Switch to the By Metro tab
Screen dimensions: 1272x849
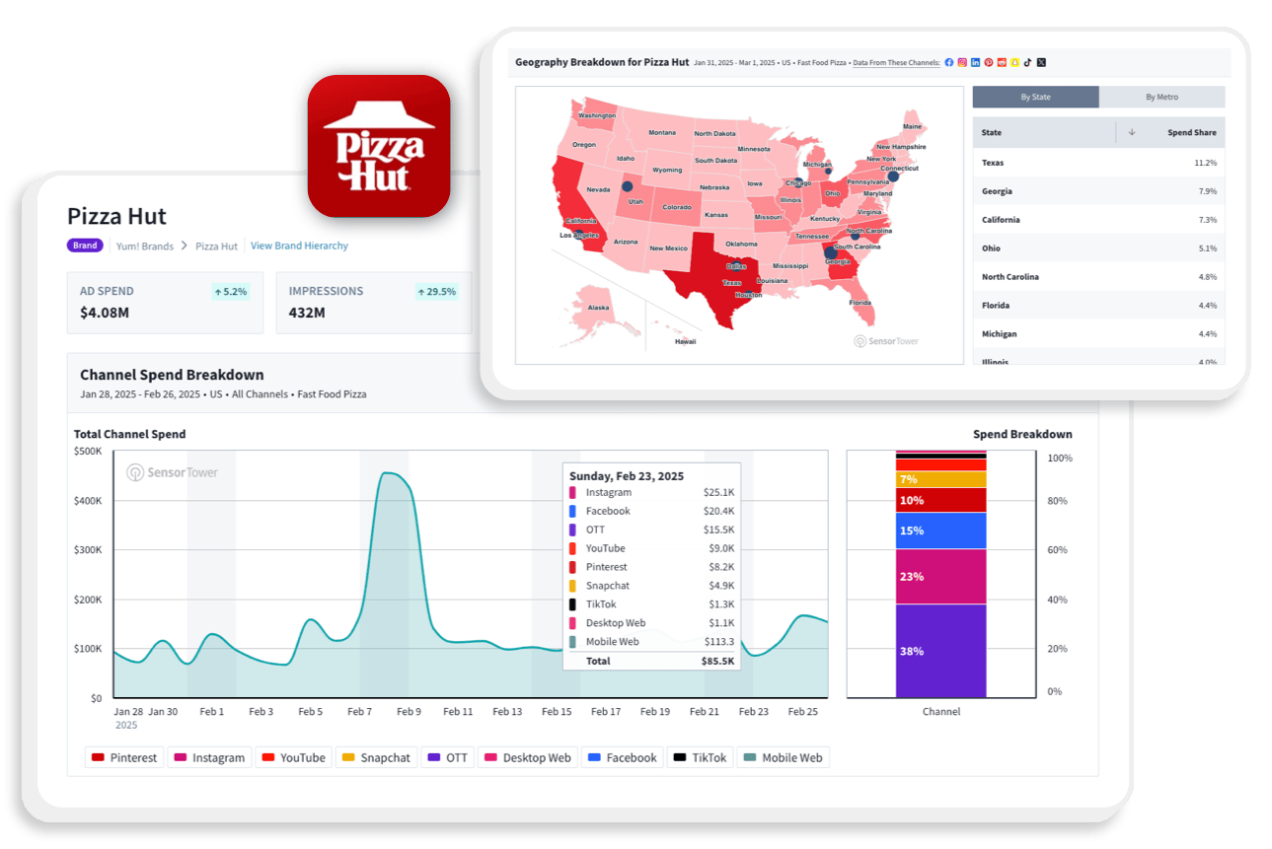(1161, 97)
